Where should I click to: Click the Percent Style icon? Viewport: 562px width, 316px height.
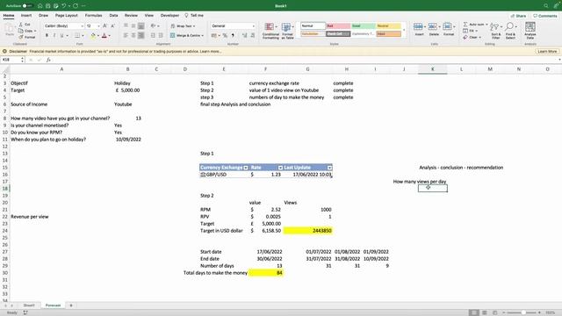coord(225,35)
